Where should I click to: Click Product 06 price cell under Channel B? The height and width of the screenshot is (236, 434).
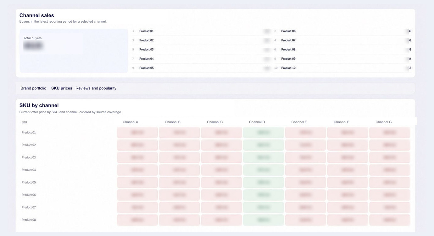pyautogui.click(x=179, y=195)
